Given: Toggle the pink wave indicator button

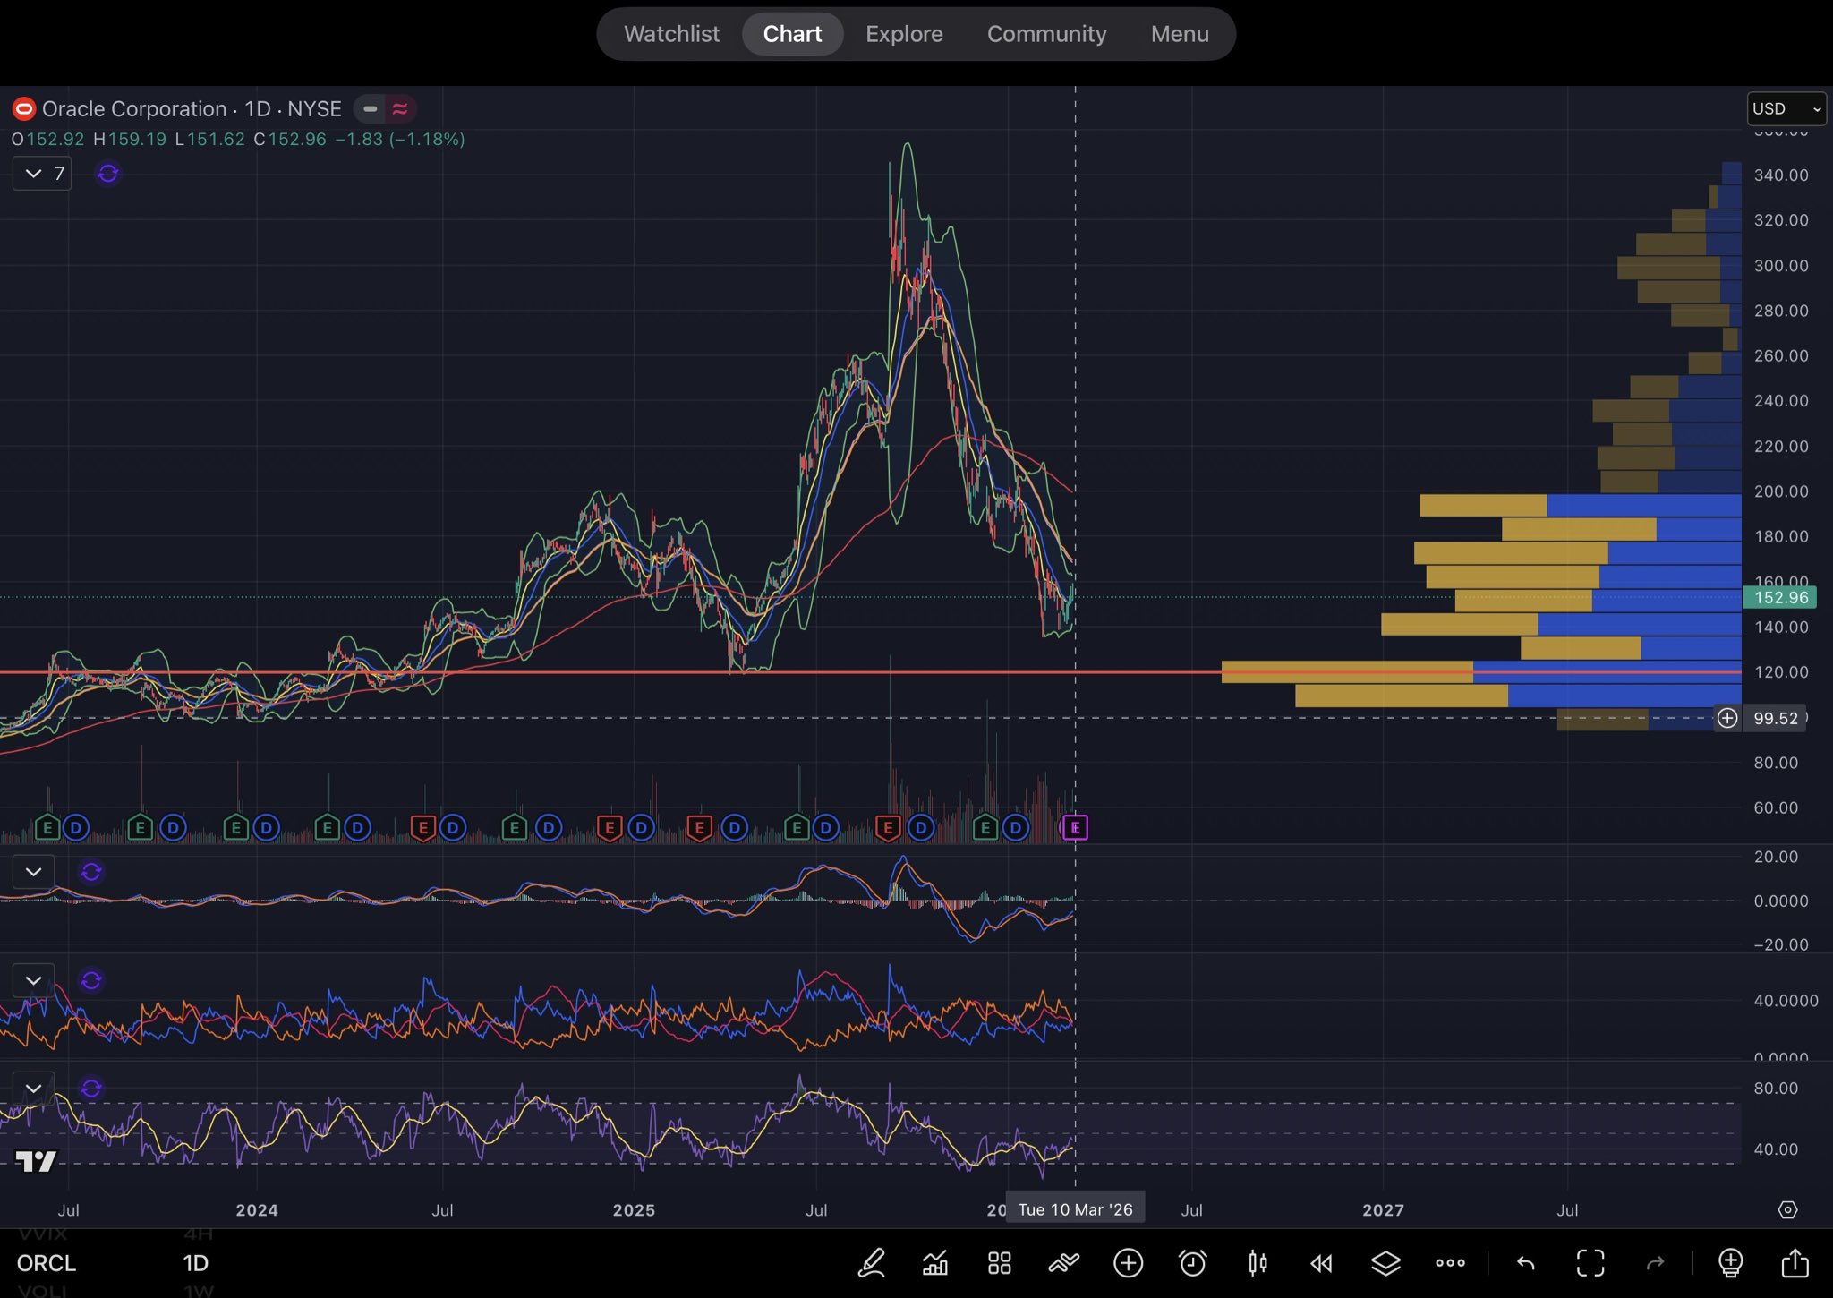Looking at the screenshot, I should [x=400, y=109].
